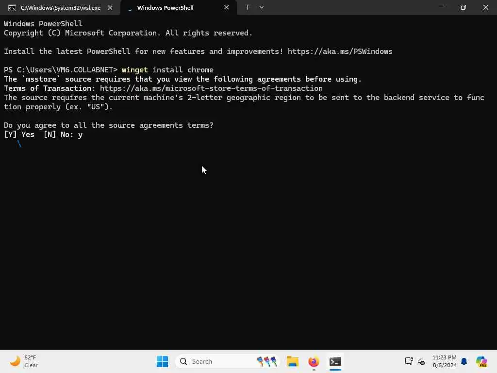Click the Terminal icon in the taskbar
This screenshot has height=373, width=497.
(x=335, y=361)
